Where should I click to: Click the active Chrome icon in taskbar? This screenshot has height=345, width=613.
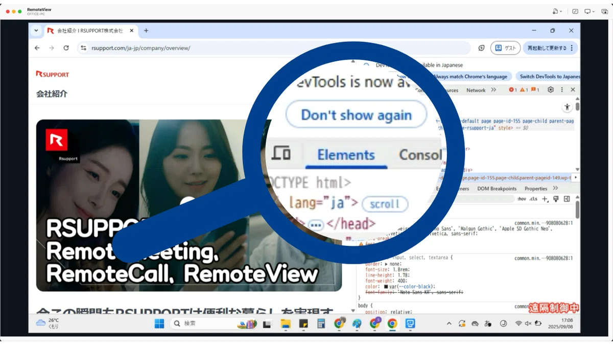pos(392,324)
